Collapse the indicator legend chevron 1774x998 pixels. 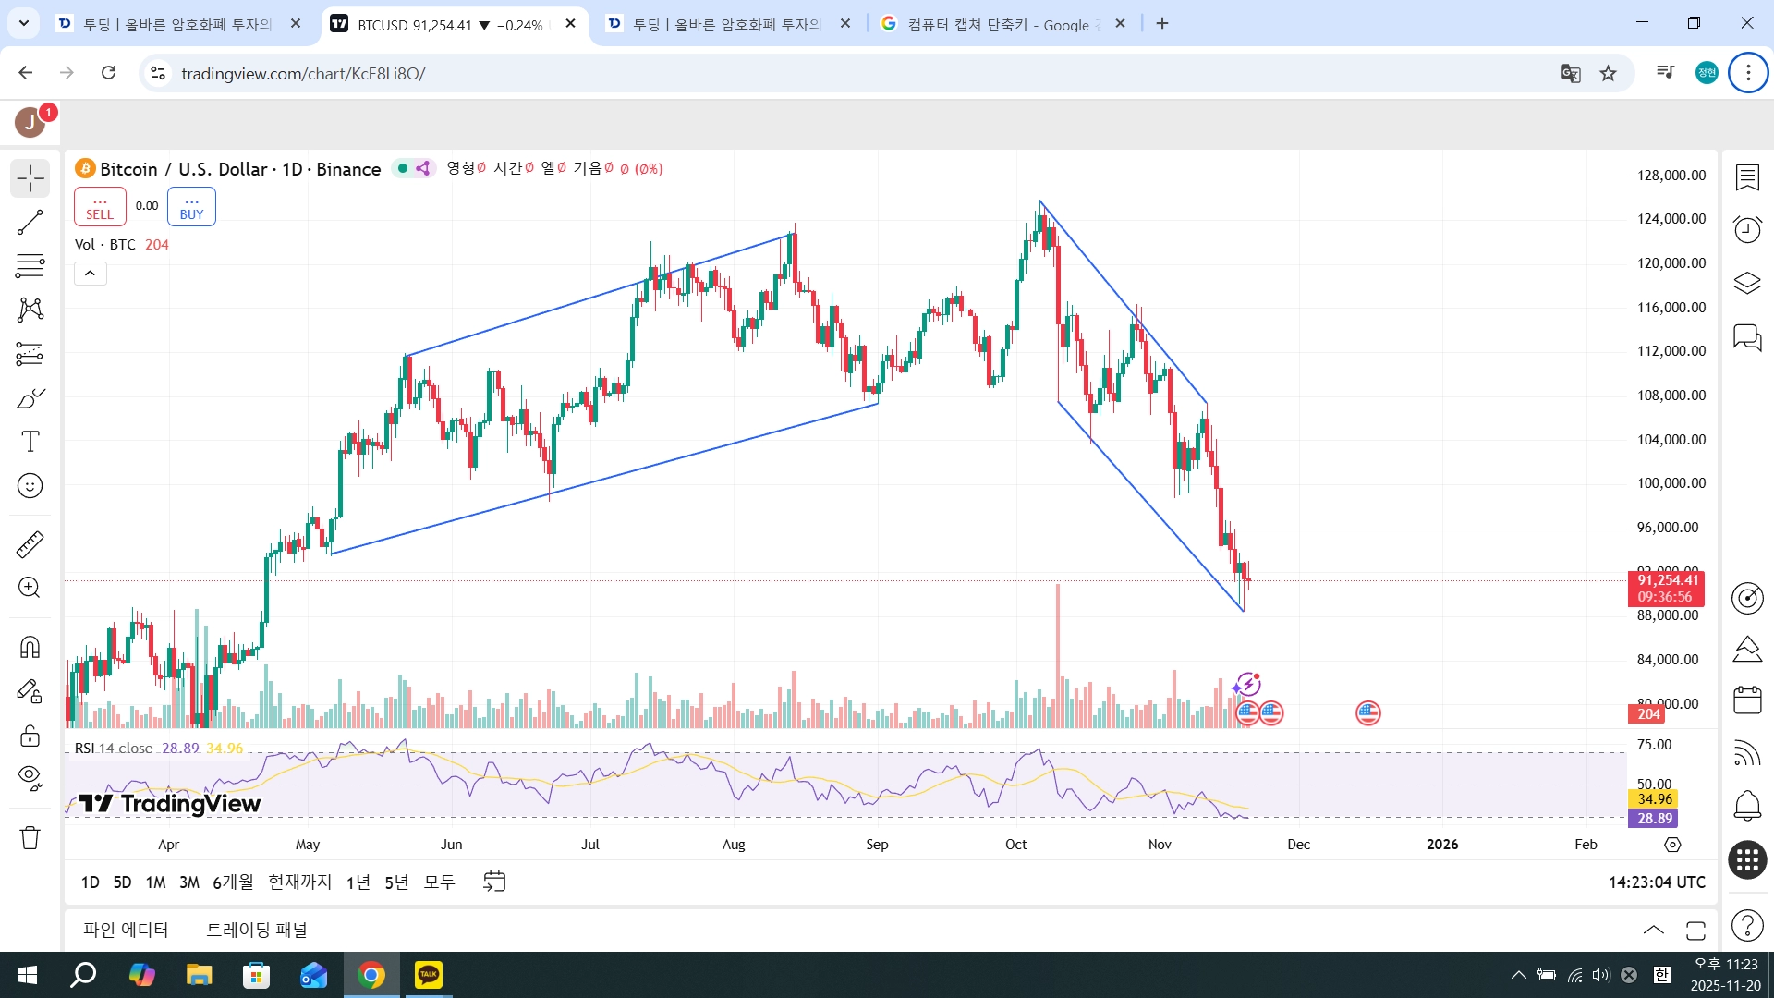pos(91,274)
